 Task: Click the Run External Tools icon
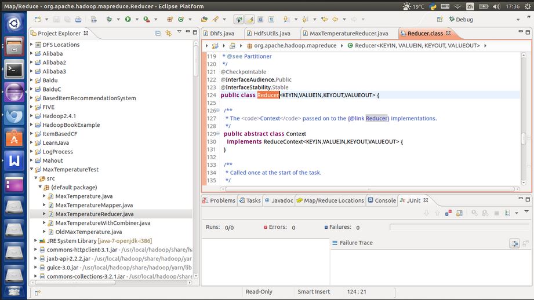[x=147, y=19]
